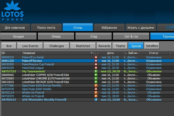174x116 pixels.
Task: Click orange T icon for APoker.kz Freeroll 68752114
Action: 96,93
